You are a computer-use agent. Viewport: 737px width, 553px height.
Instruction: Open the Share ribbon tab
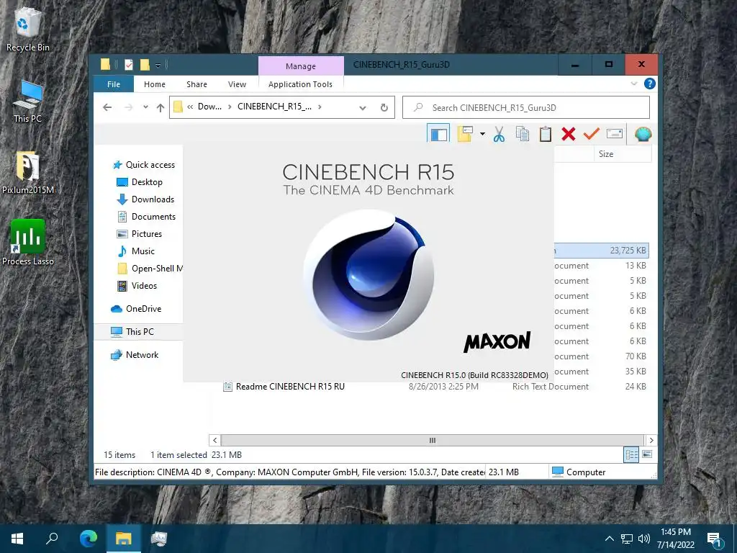tap(196, 84)
